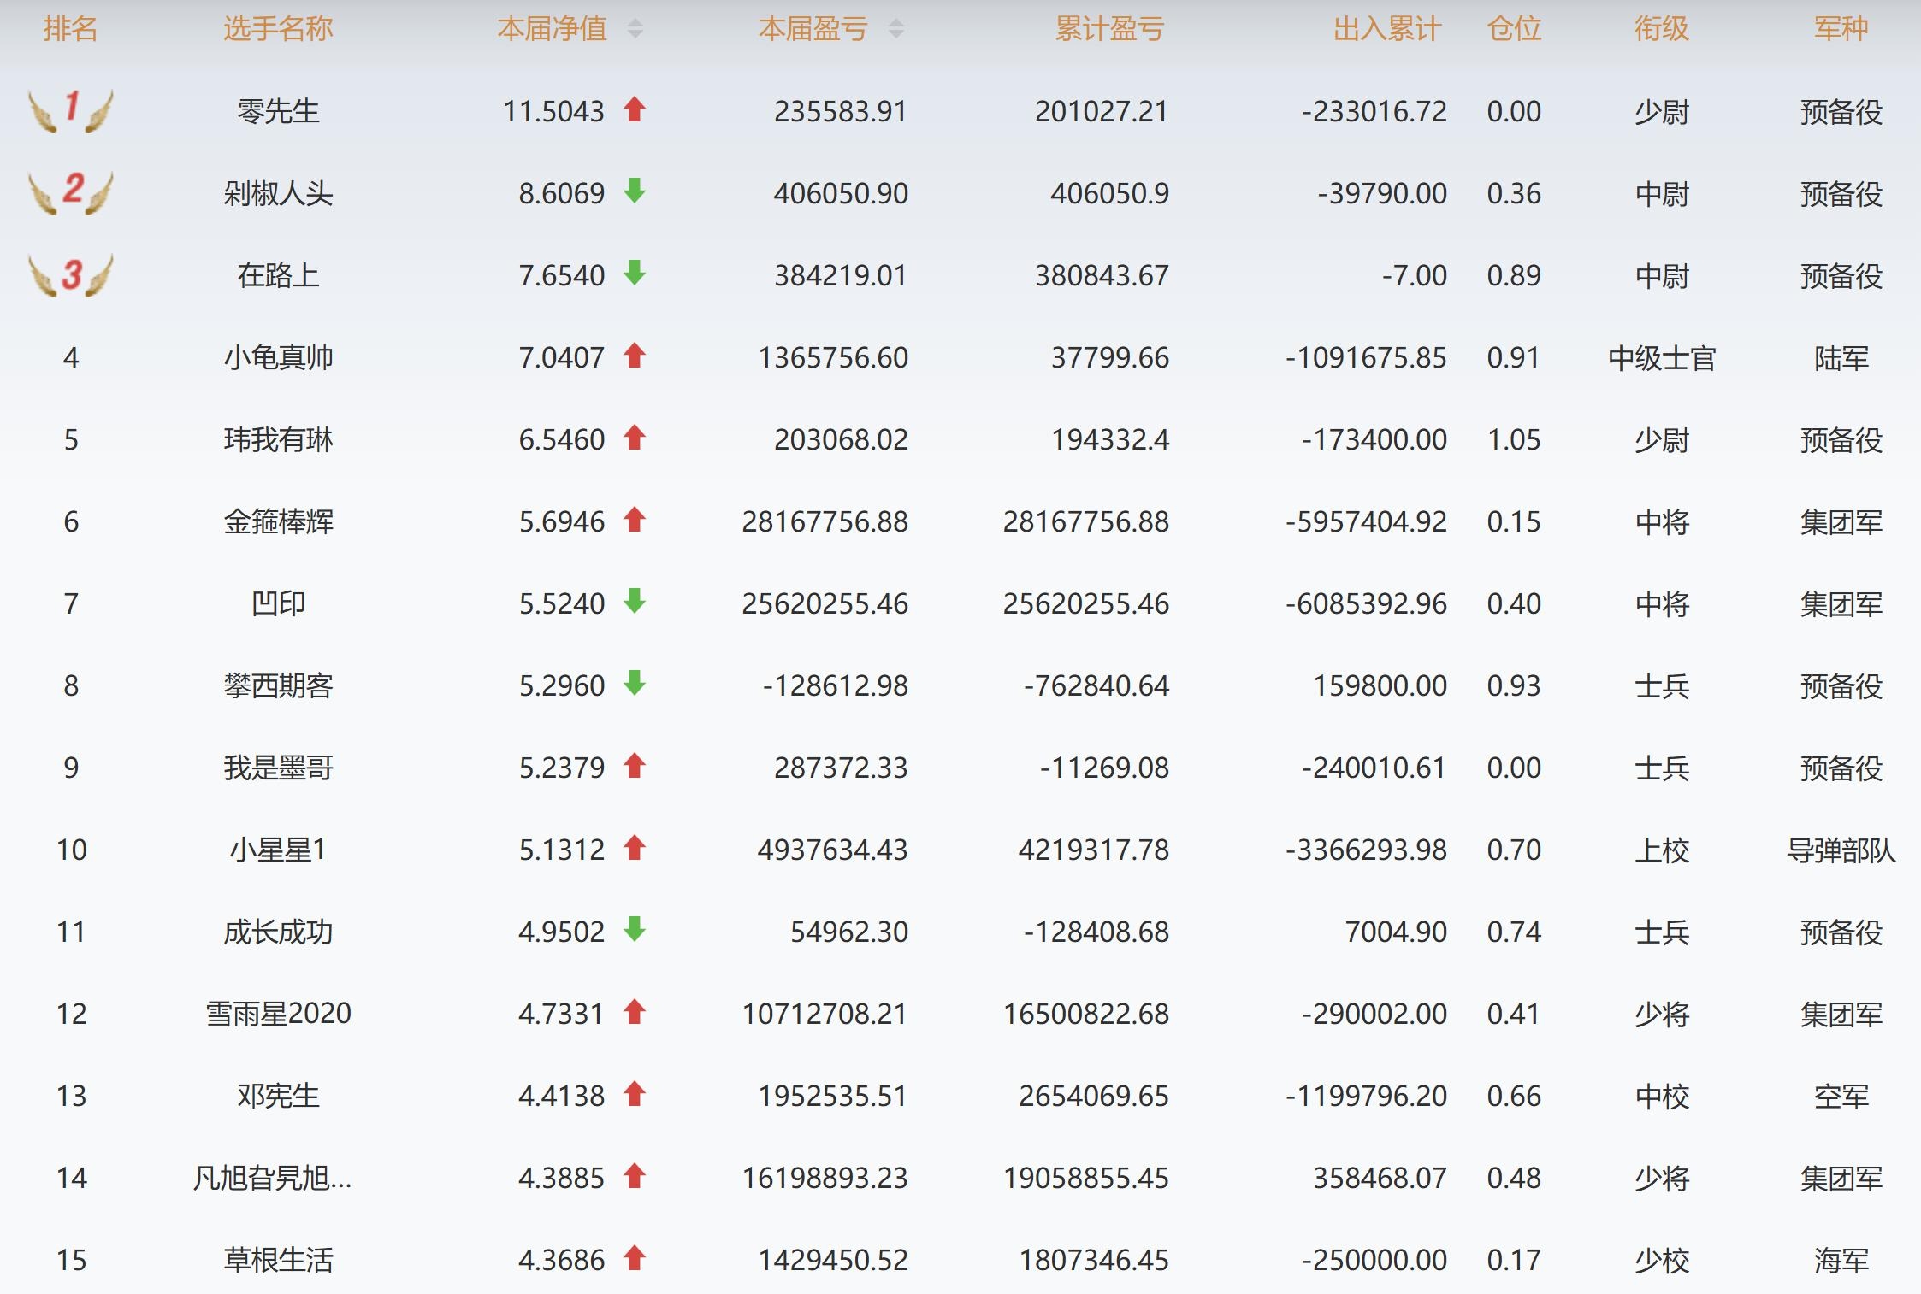
Task: Sort by 本届盈亏 using sort arrows
Action: 895,29
